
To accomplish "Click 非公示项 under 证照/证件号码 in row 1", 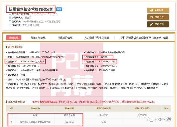I will (142, 115).
